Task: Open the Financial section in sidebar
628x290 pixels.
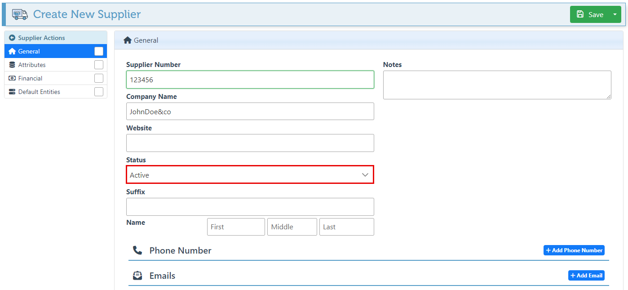Action: coord(31,78)
